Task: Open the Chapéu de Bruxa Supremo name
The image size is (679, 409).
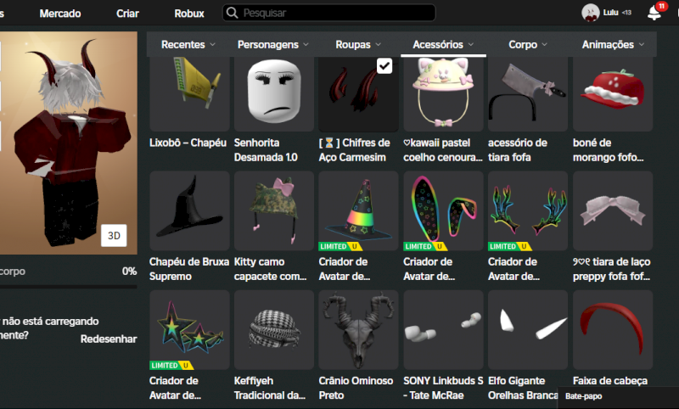Action: click(189, 269)
